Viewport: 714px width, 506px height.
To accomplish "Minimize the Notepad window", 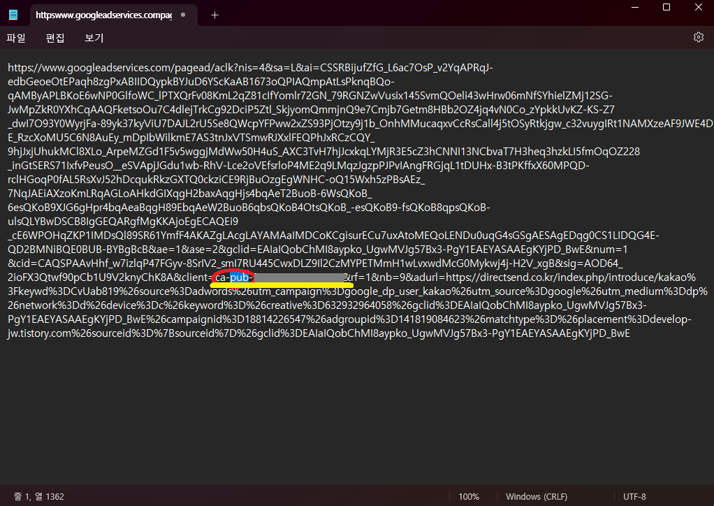I will click(635, 7).
